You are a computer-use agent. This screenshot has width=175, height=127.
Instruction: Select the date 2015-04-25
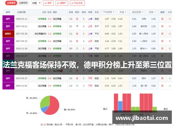21,78
